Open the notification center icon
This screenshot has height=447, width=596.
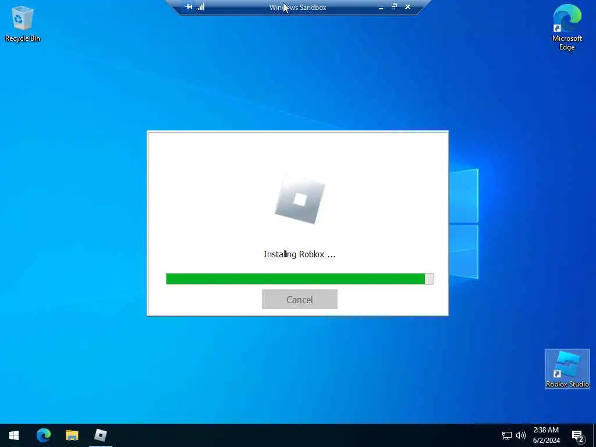coord(577,435)
